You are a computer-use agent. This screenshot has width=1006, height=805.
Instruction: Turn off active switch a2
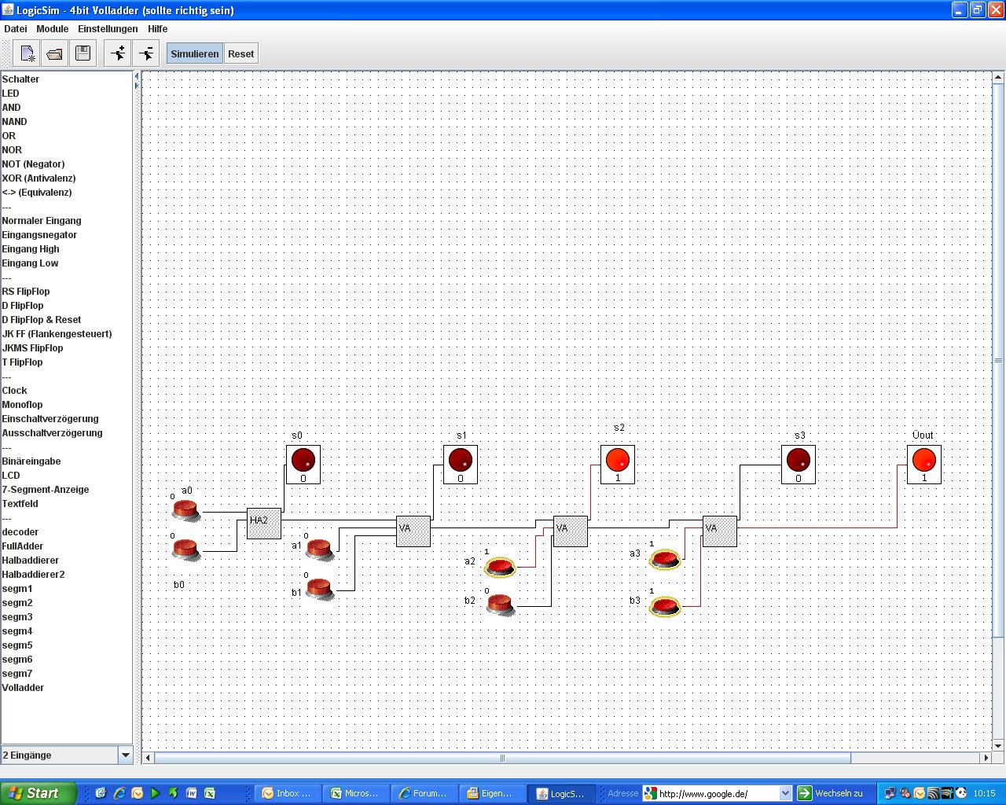(500, 566)
